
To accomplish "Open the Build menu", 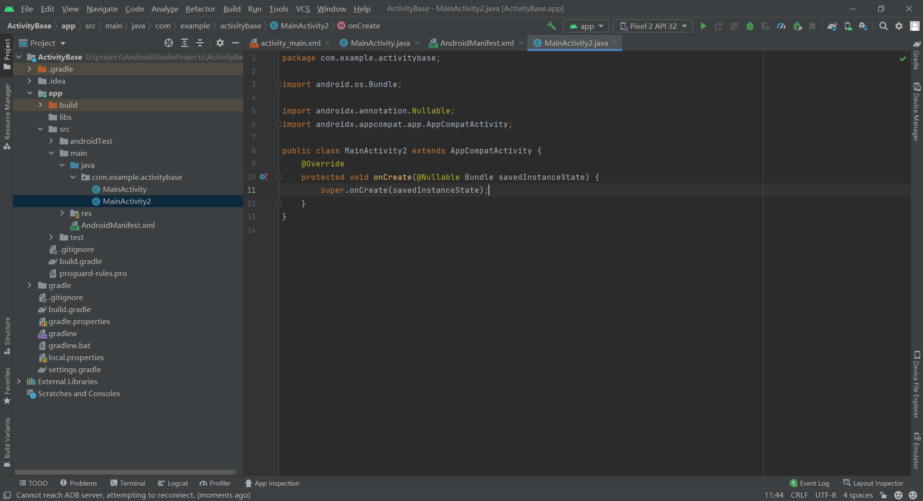I will coord(232,9).
